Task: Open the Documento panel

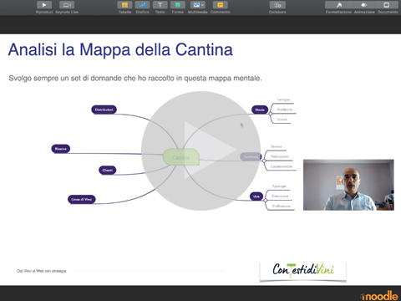Action: 387,5
